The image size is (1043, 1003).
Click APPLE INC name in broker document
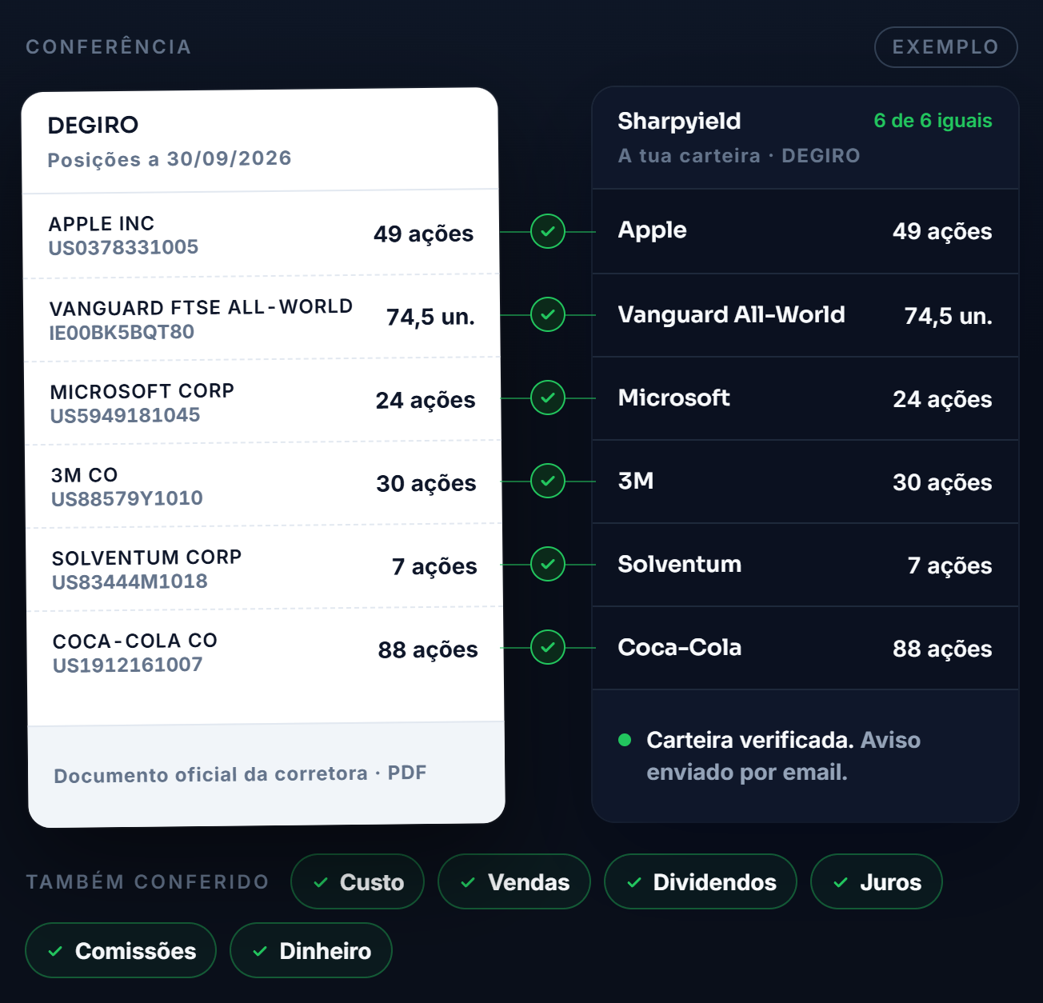(x=102, y=223)
